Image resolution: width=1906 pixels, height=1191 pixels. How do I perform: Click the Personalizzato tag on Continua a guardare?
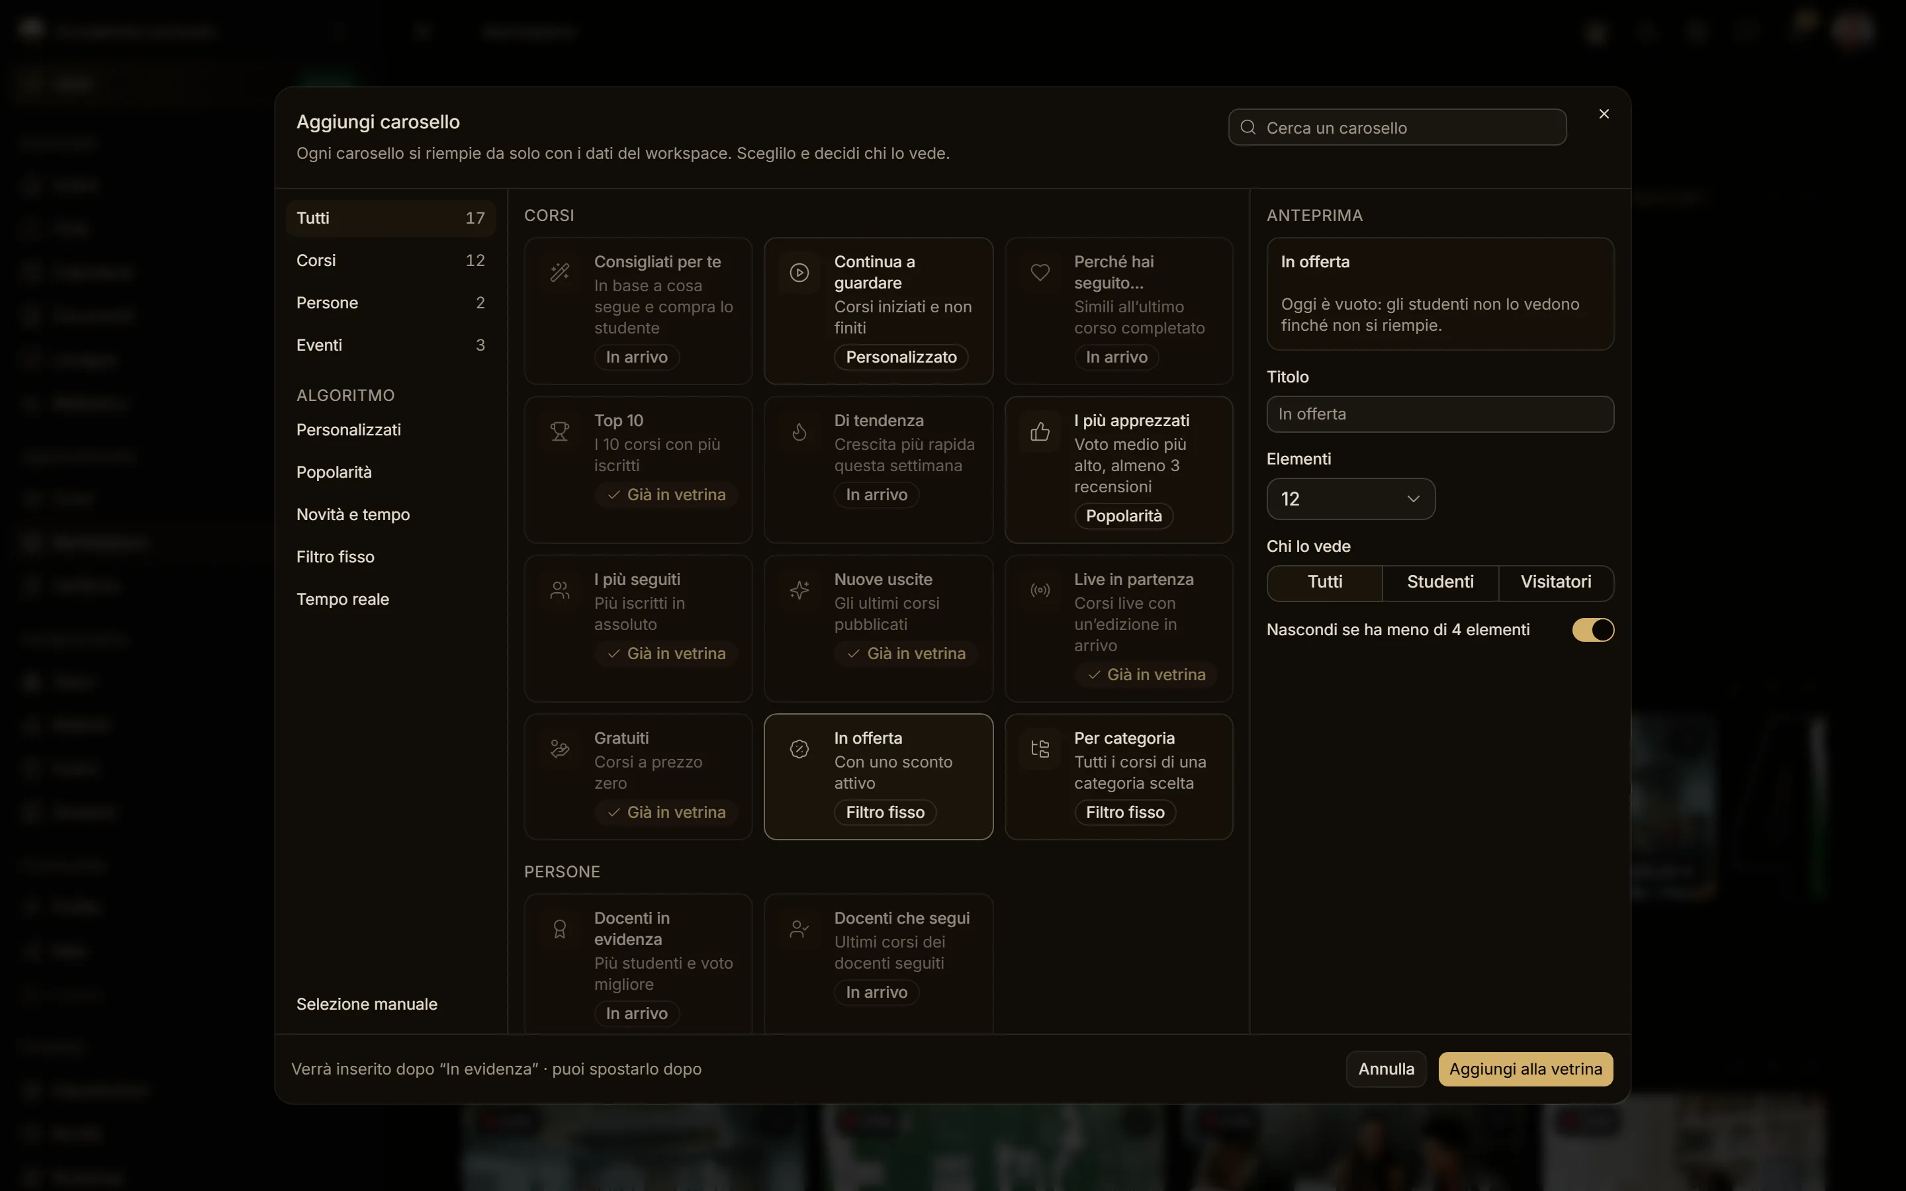pyautogui.click(x=901, y=357)
